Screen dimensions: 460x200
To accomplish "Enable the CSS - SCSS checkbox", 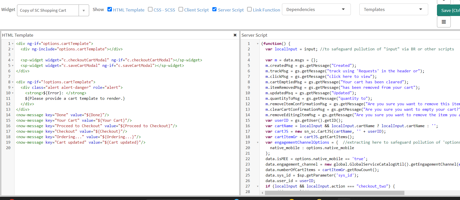I will tap(150, 9).
